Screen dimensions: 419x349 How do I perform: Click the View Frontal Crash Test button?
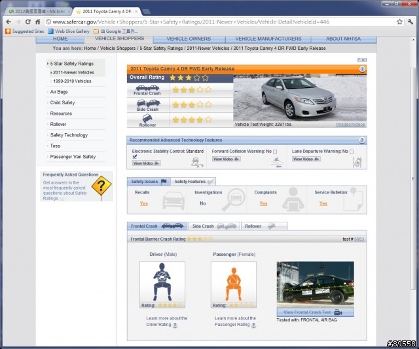coord(316,312)
